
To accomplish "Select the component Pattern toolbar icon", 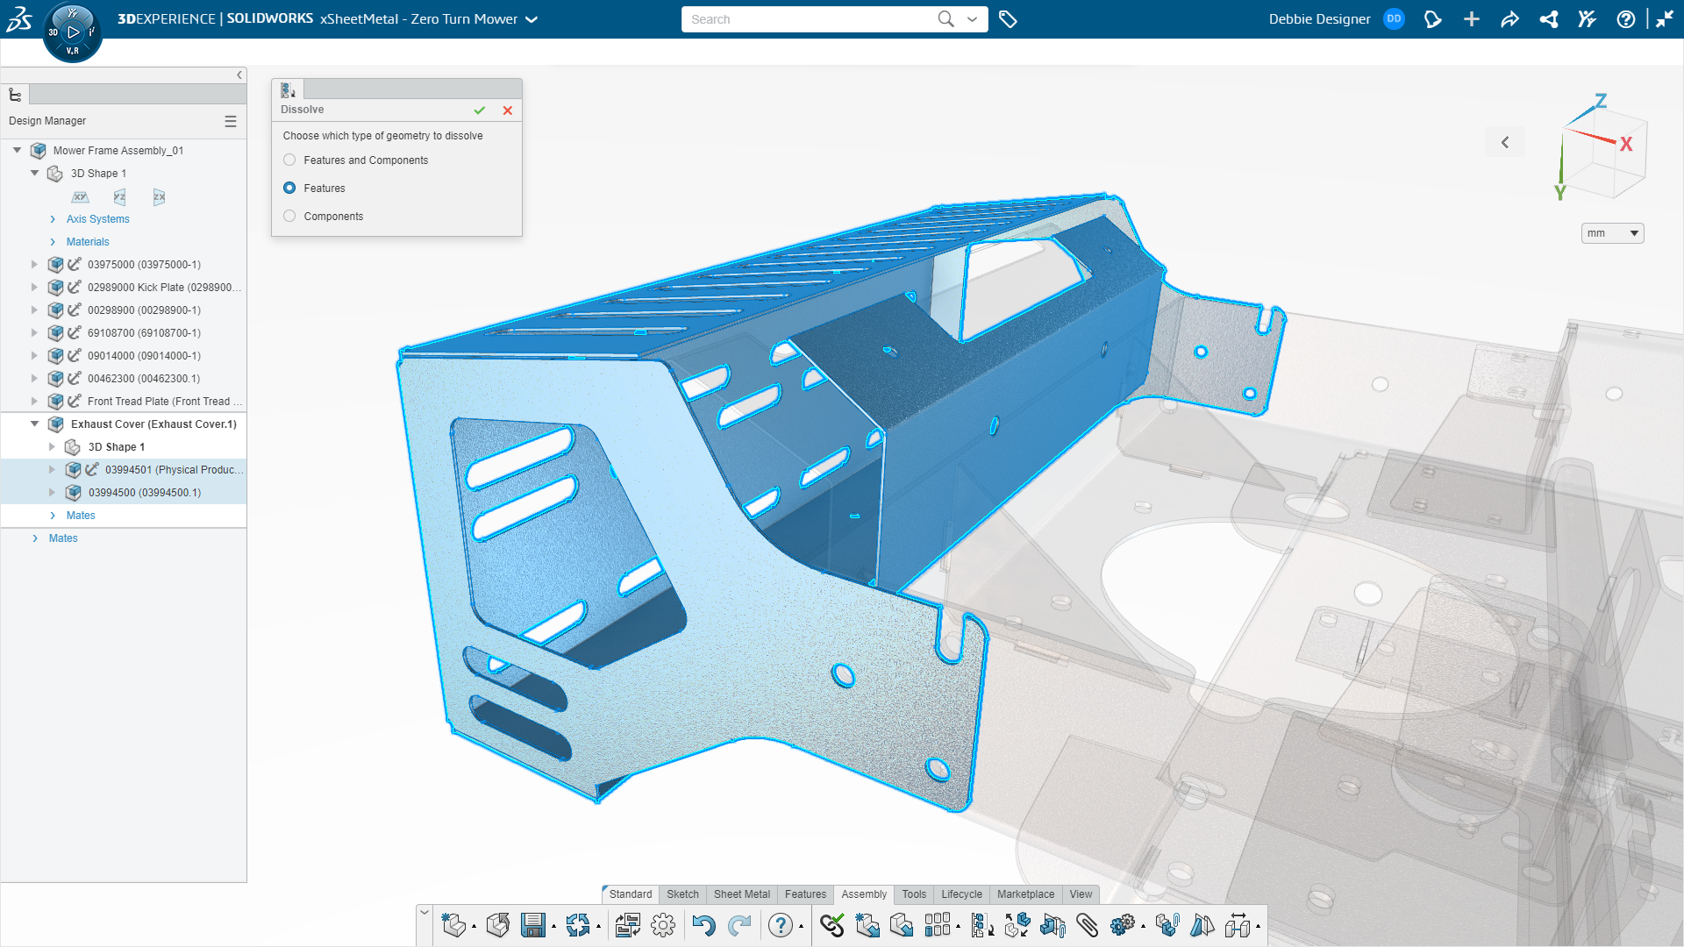I will coord(938,925).
